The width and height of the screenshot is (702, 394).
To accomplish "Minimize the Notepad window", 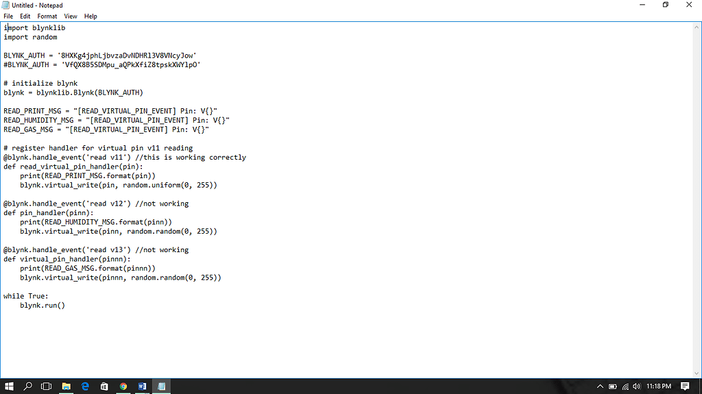I will click(x=642, y=5).
